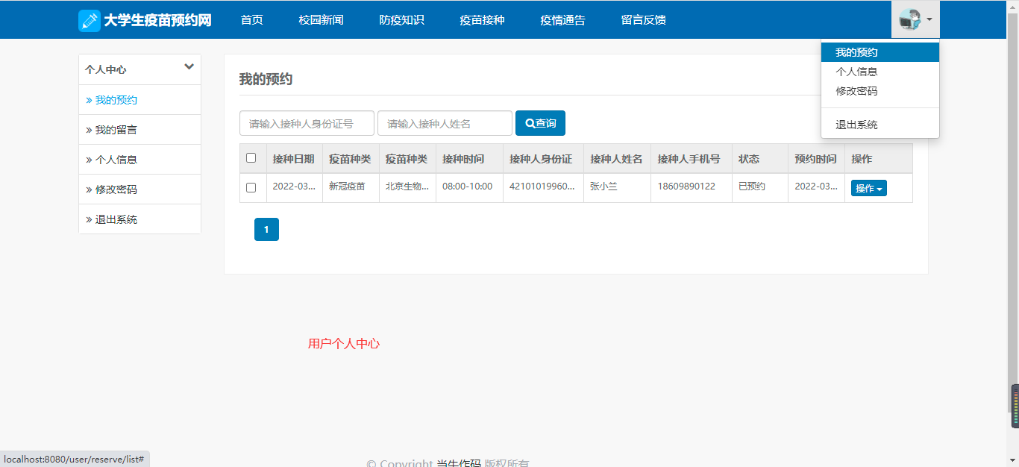Open 首页 in the navigation bar
The image size is (1019, 467).
tap(252, 20)
